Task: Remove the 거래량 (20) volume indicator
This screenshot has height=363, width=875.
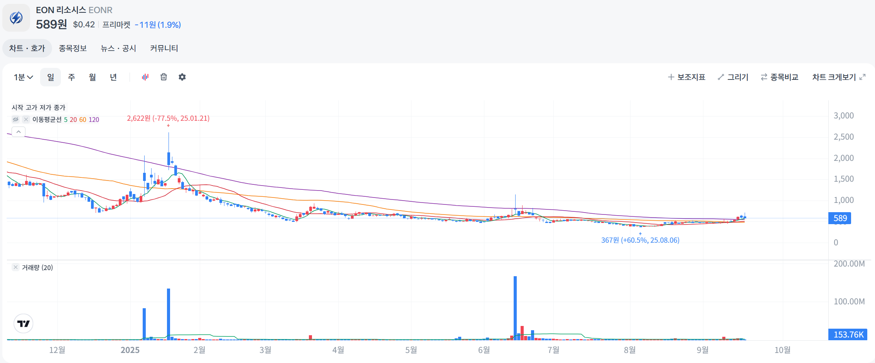Action: tap(15, 267)
